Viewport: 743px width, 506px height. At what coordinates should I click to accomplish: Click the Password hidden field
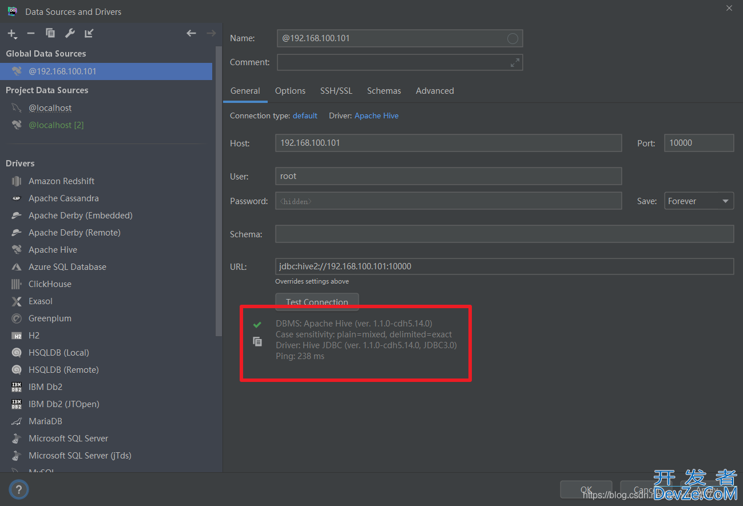pos(448,201)
